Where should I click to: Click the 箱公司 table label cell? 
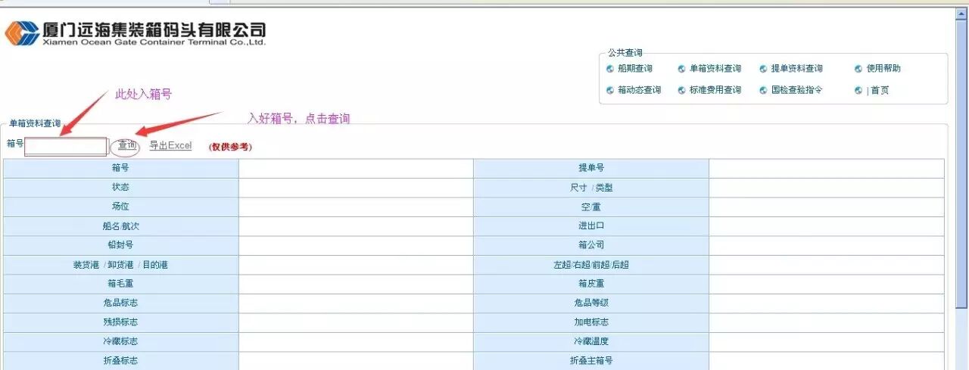591,245
